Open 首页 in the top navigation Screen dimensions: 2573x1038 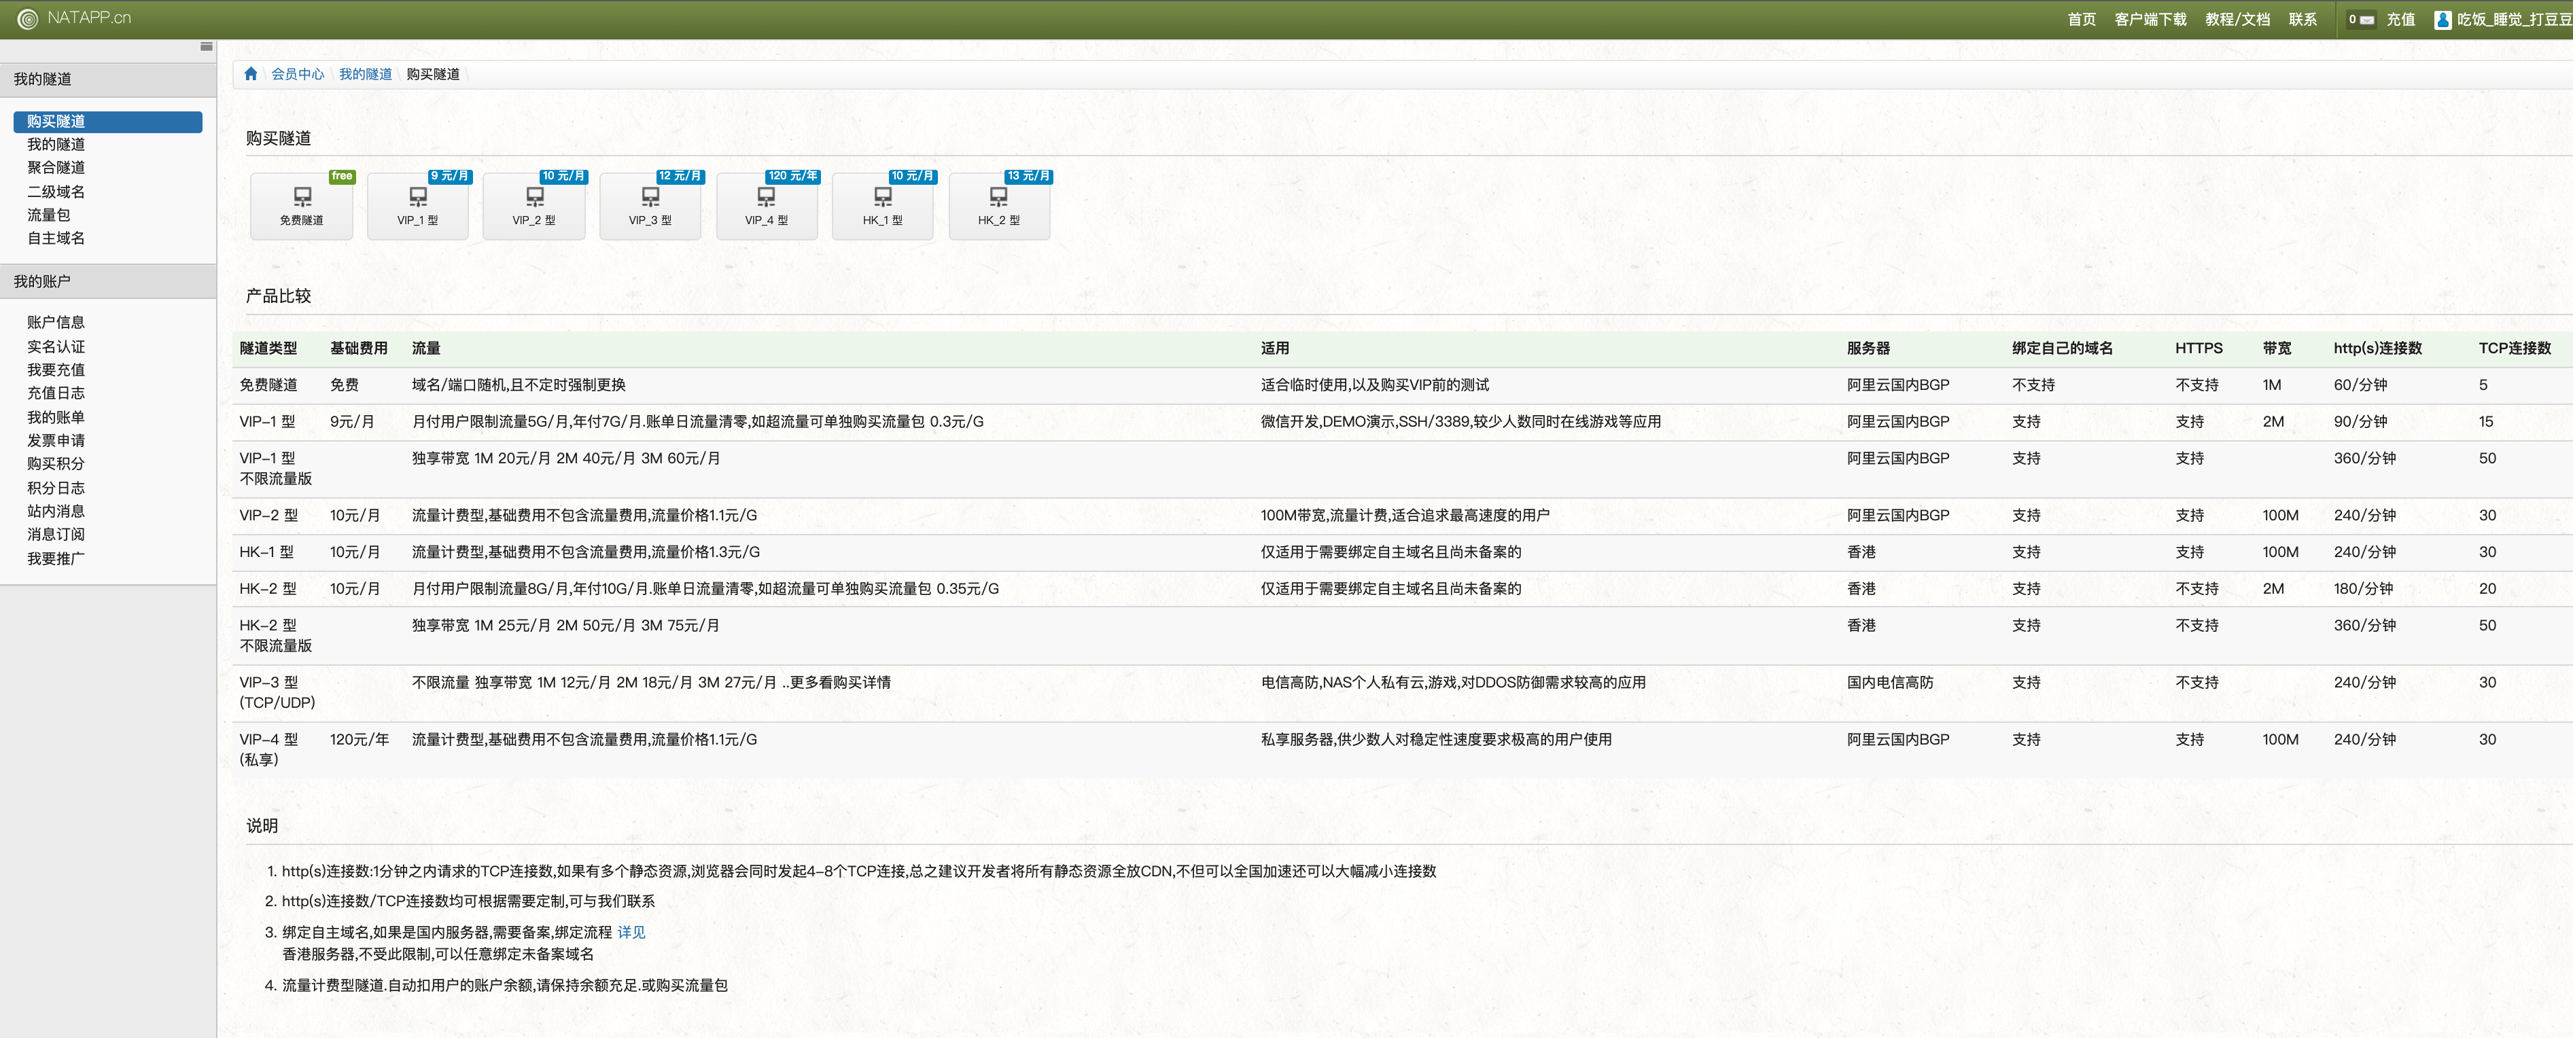[2082, 19]
